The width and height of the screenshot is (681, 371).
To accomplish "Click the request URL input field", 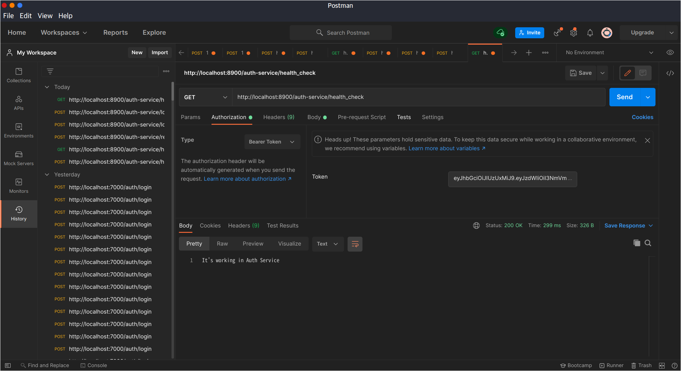I will (x=418, y=97).
